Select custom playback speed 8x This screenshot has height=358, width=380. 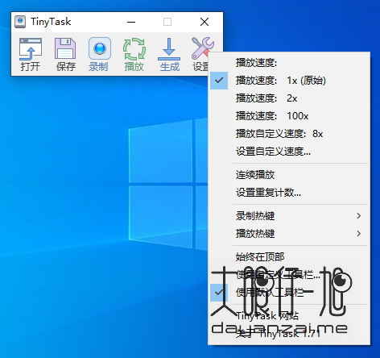pyautogui.click(x=289, y=134)
